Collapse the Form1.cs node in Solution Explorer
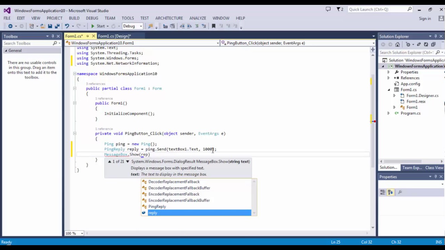445x250 pixels. point(389,90)
